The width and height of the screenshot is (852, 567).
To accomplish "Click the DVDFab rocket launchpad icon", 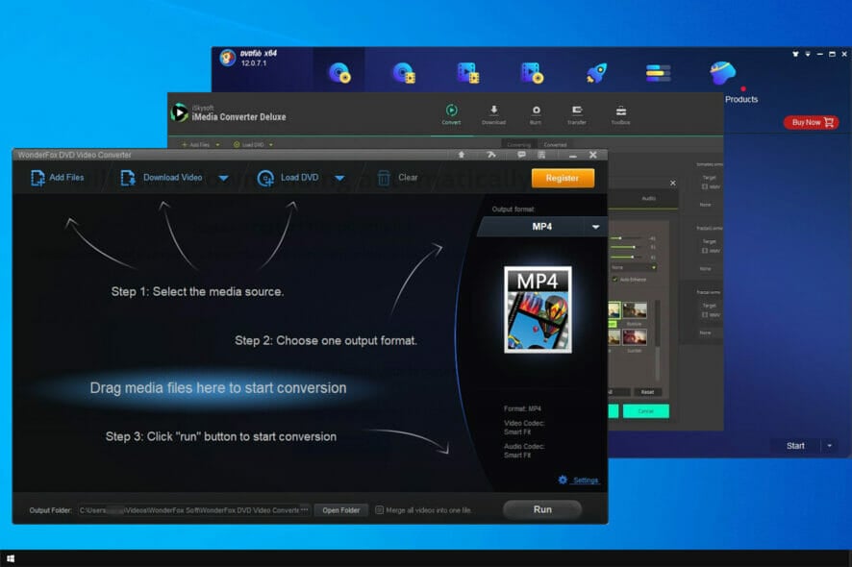I will (x=595, y=72).
